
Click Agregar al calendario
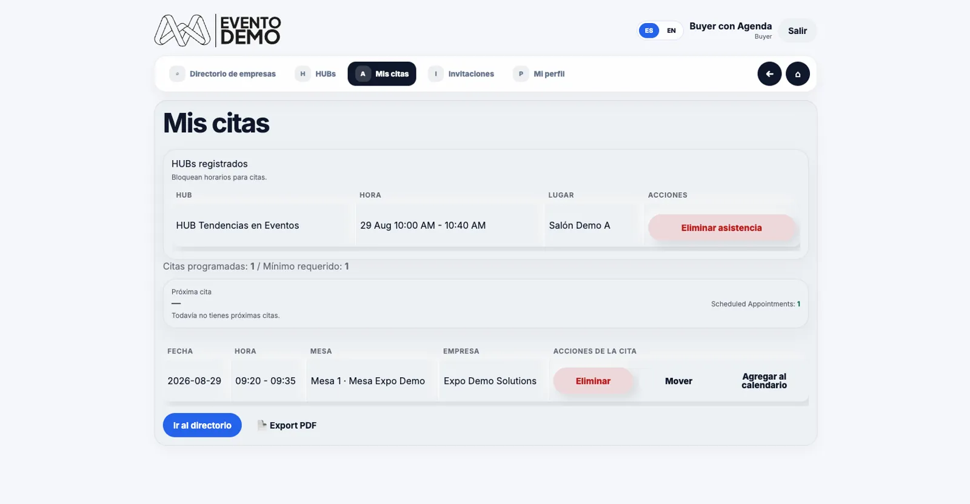pyautogui.click(x=764, y=381)
